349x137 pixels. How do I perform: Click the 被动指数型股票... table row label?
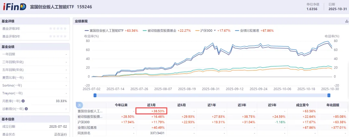pyautogui.click(x=90, y=117)
